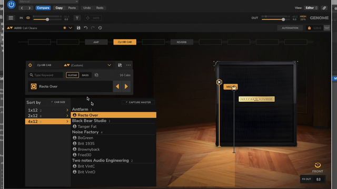Click the Genome undo arrow icon
This screenshot has width=337, height=189.
[x=86, y=28]
